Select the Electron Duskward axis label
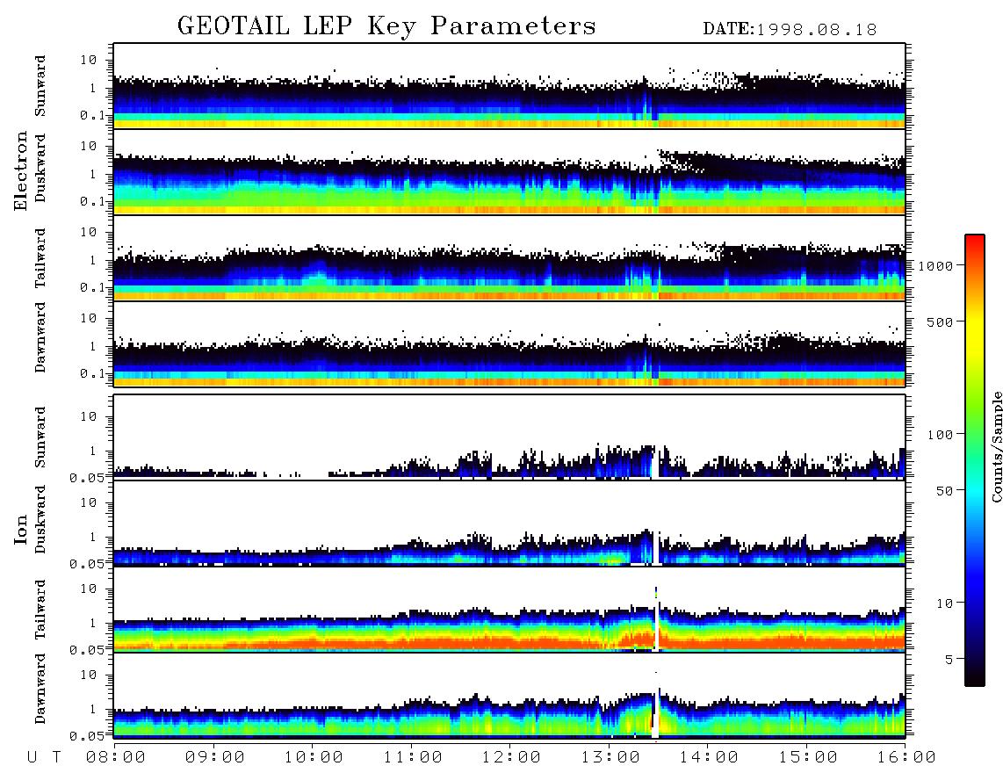The height and width of the screenshot is (773, 1003). tap(40, 168)
